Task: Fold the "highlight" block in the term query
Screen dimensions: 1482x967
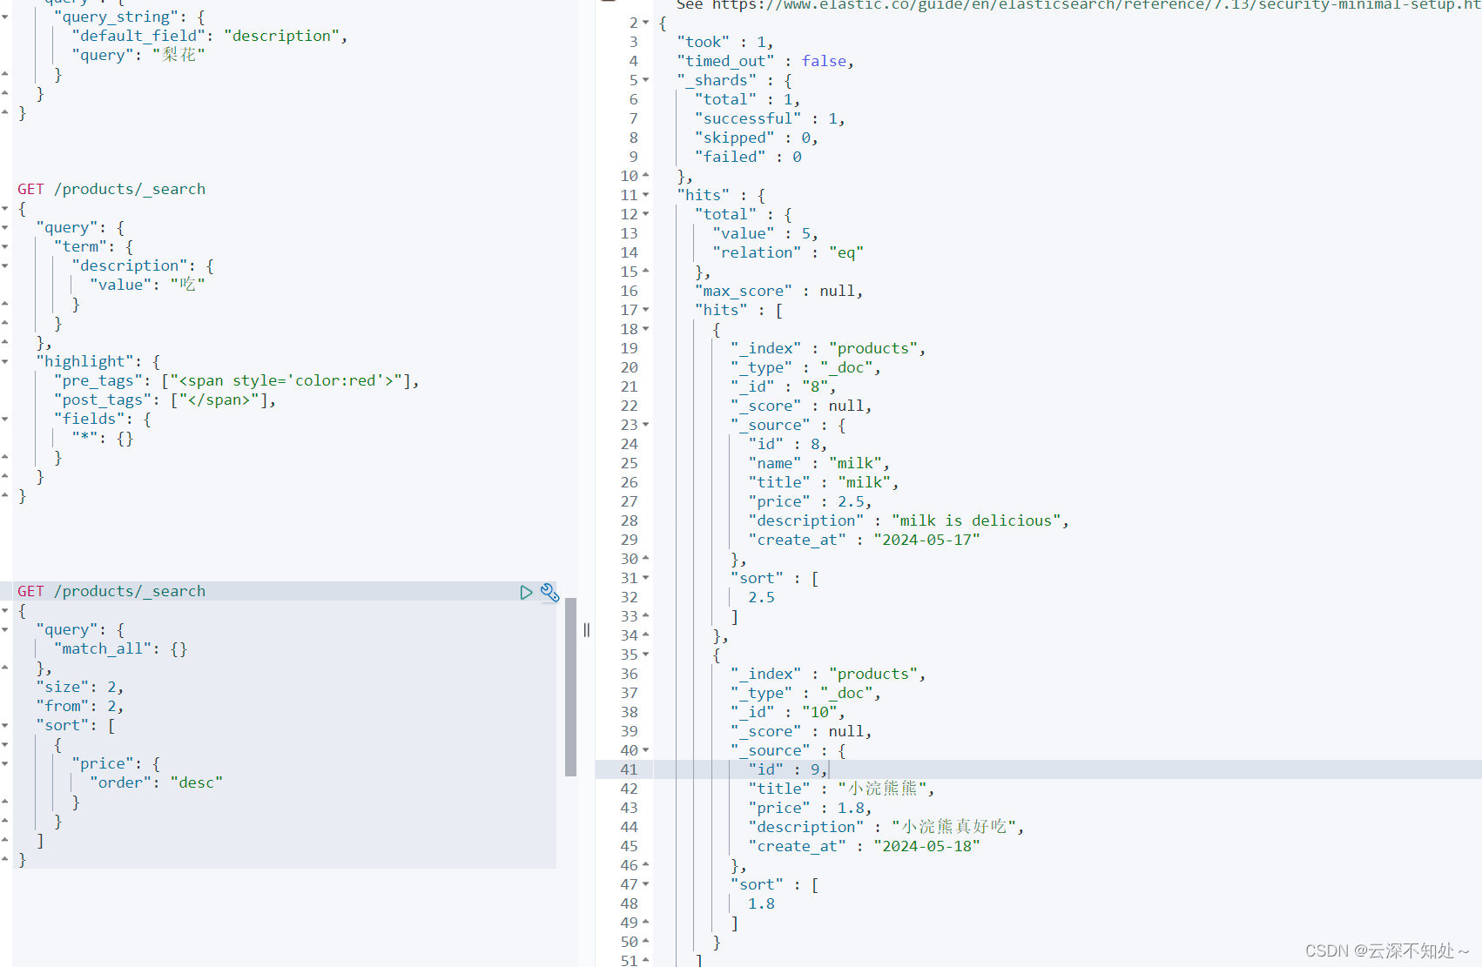Action: [5, 362]
